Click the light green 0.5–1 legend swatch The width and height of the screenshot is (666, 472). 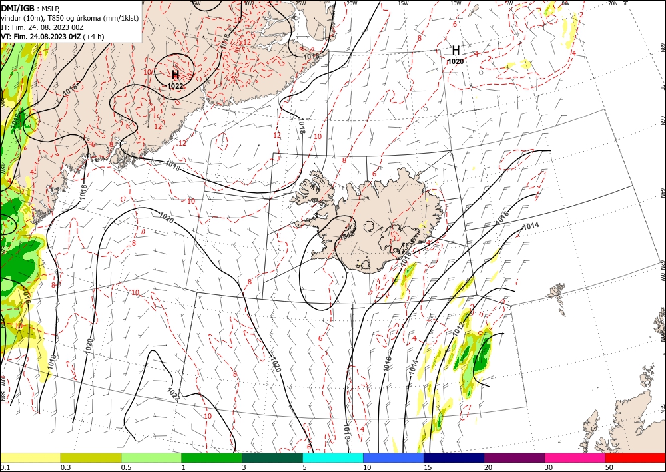click(x=151, y=457)
